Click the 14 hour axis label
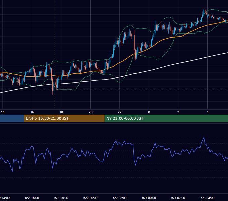 click(x=3, y=112)
